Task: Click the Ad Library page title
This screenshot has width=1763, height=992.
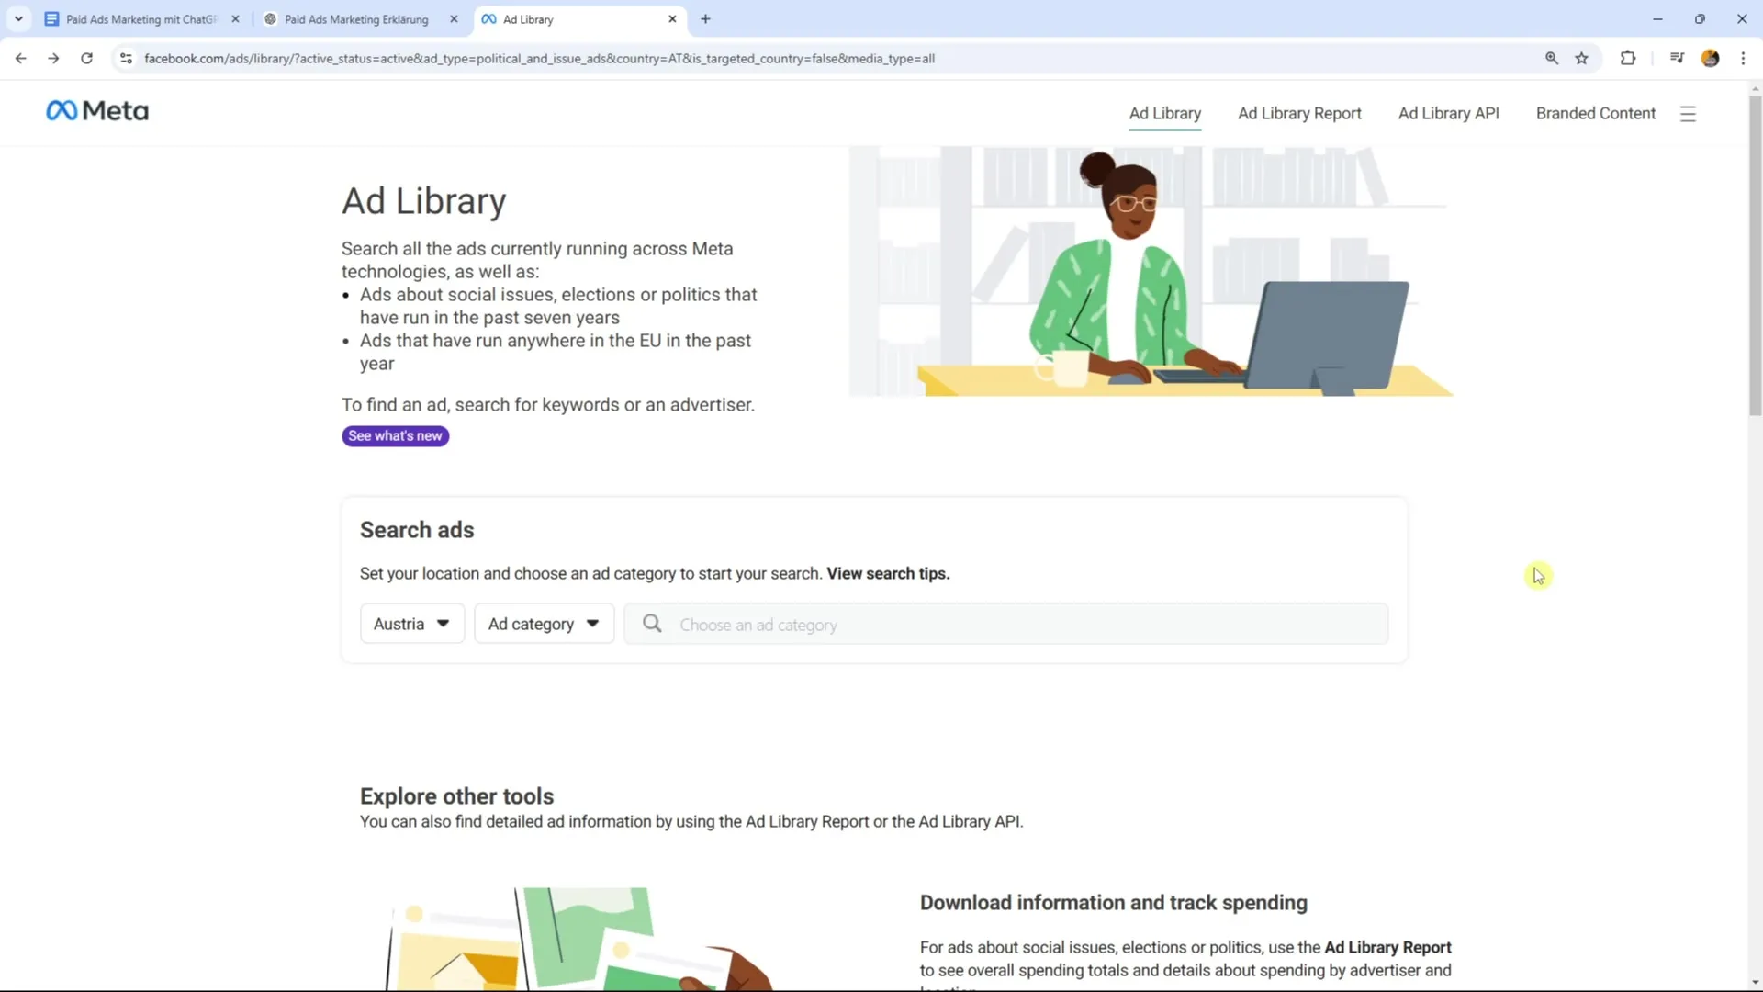Action: pos(423,201)
